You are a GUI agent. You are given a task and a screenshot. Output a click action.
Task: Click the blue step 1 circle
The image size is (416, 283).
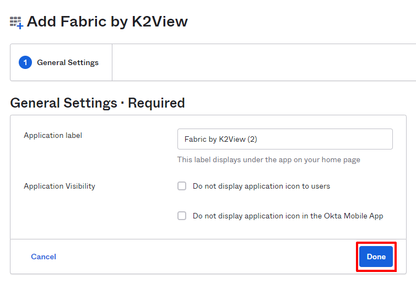pos(25,62)
